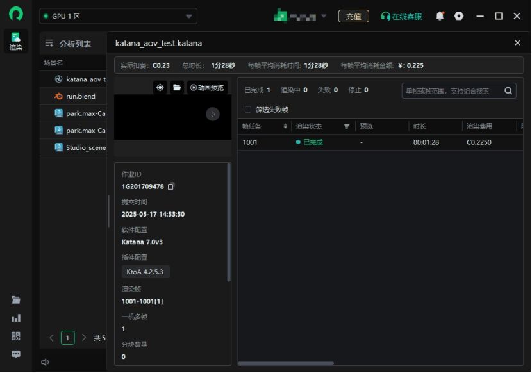Click the Katana 7.0v3 software value
This screenshot has width=532, height=373.
pos(142,242)
